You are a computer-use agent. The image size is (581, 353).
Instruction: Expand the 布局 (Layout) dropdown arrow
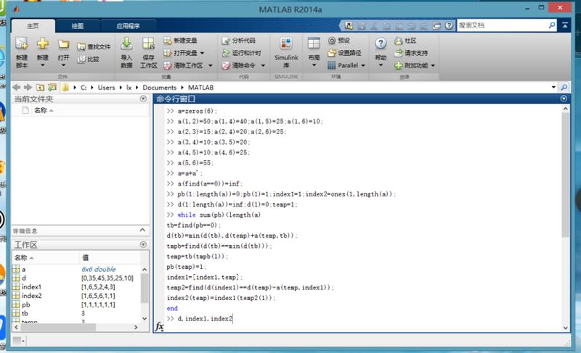[x=314, y=65]
